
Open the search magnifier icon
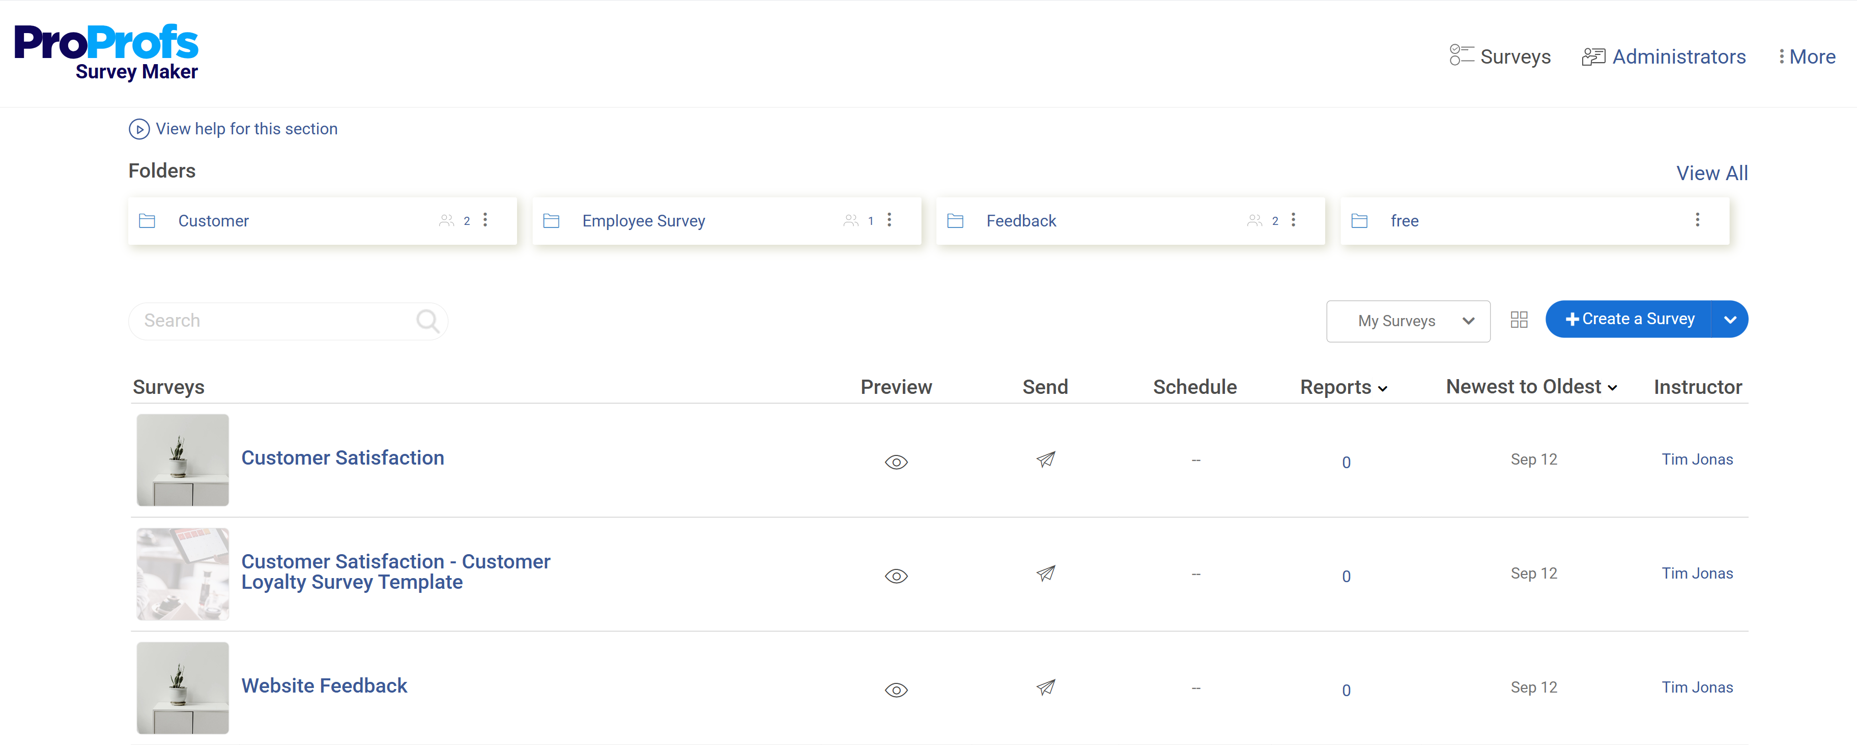pos(427,321)
